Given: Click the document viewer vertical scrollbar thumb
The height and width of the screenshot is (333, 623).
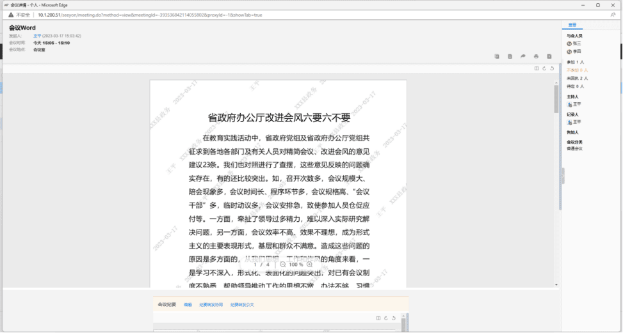Looking at the screenshot, I should (556, 99).
